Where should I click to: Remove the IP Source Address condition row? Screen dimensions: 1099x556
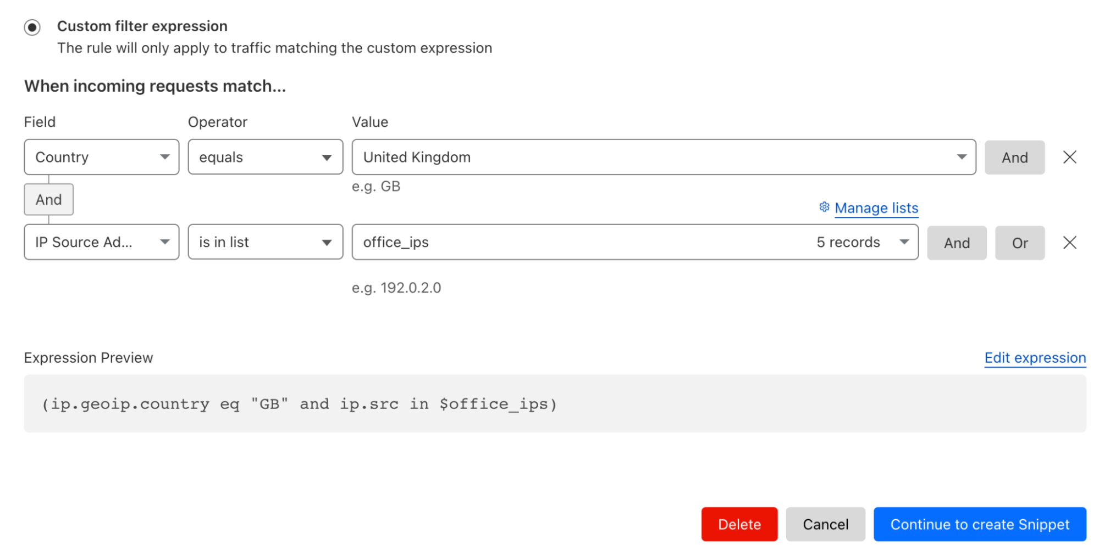[1069, 243]
